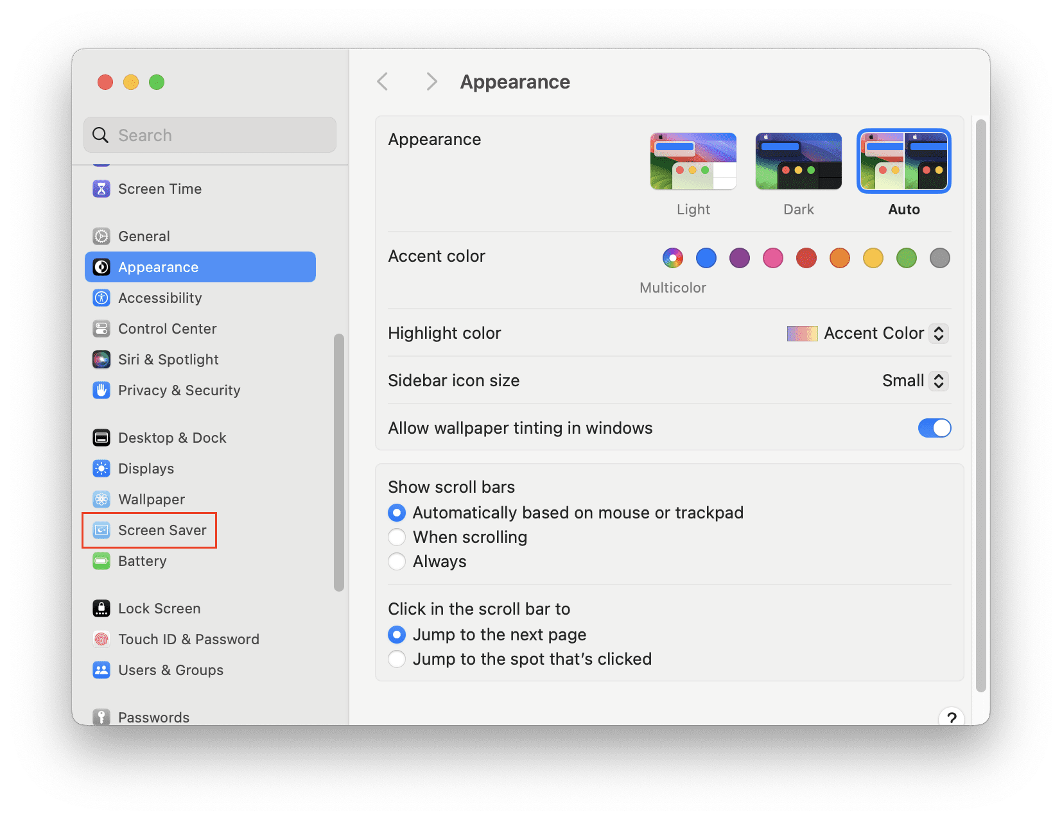Click the Screen Time hourglass icon

[x=101, y=189]
